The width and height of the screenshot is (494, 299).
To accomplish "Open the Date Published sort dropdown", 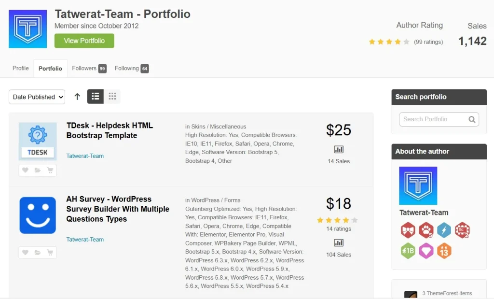I will coord(37,97).
